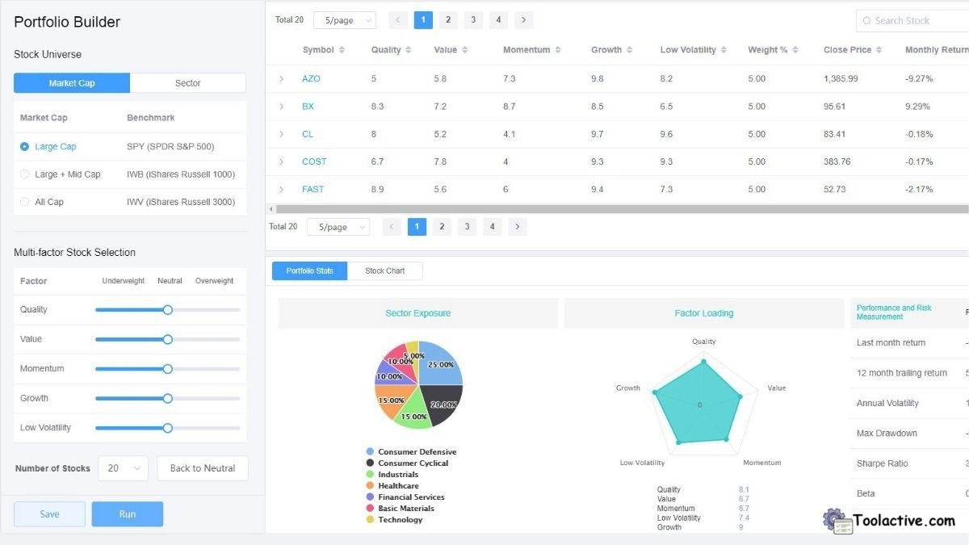Viewport: 969px width, 545px height.
Task: Sort the table by Weight %
Action: pyautogui.click(x=796, y=49)
